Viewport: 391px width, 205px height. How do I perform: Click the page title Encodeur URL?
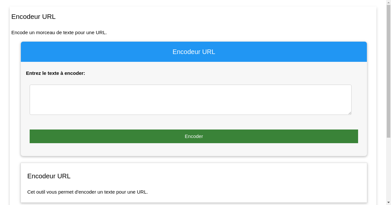pyautogui.click(x=33, y=17)
